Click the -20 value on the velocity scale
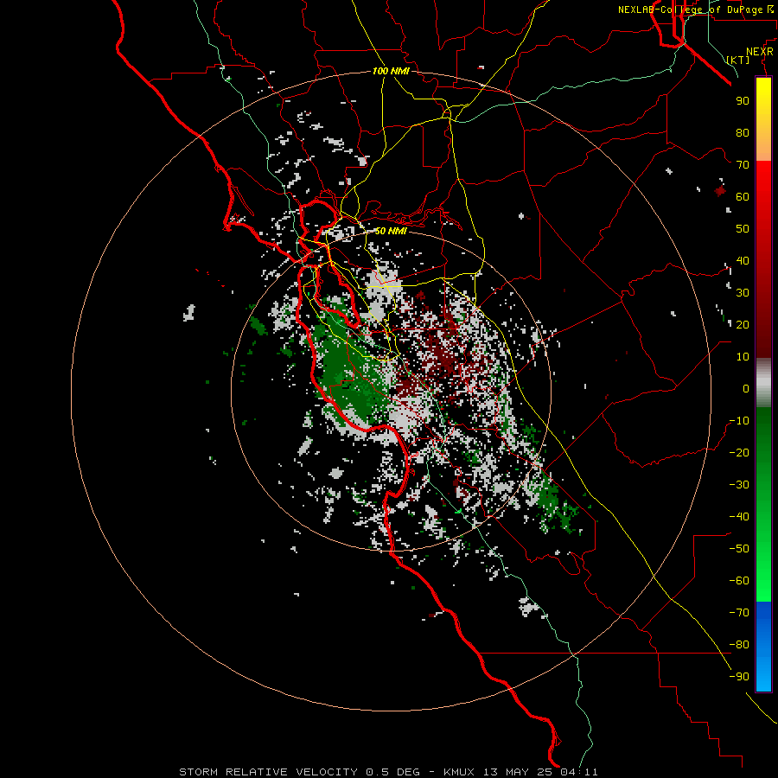 (x=739, y=452)
